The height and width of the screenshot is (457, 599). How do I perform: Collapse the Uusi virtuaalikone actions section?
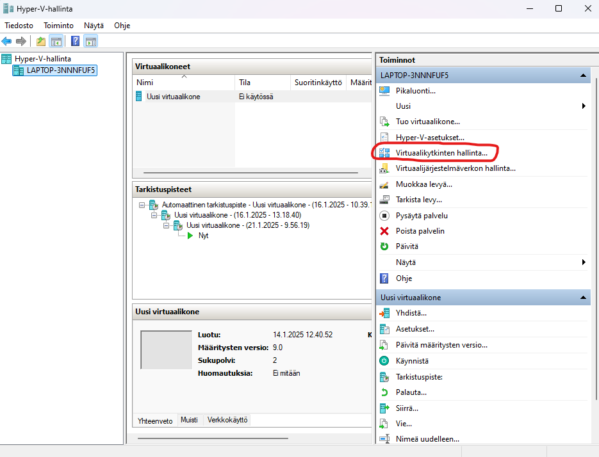(583, 298)
